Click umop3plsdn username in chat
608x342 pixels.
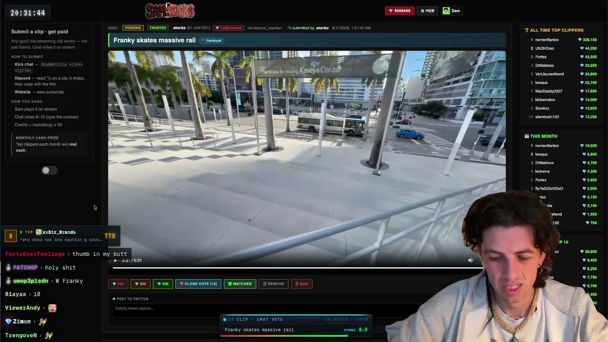coord(30,281)
